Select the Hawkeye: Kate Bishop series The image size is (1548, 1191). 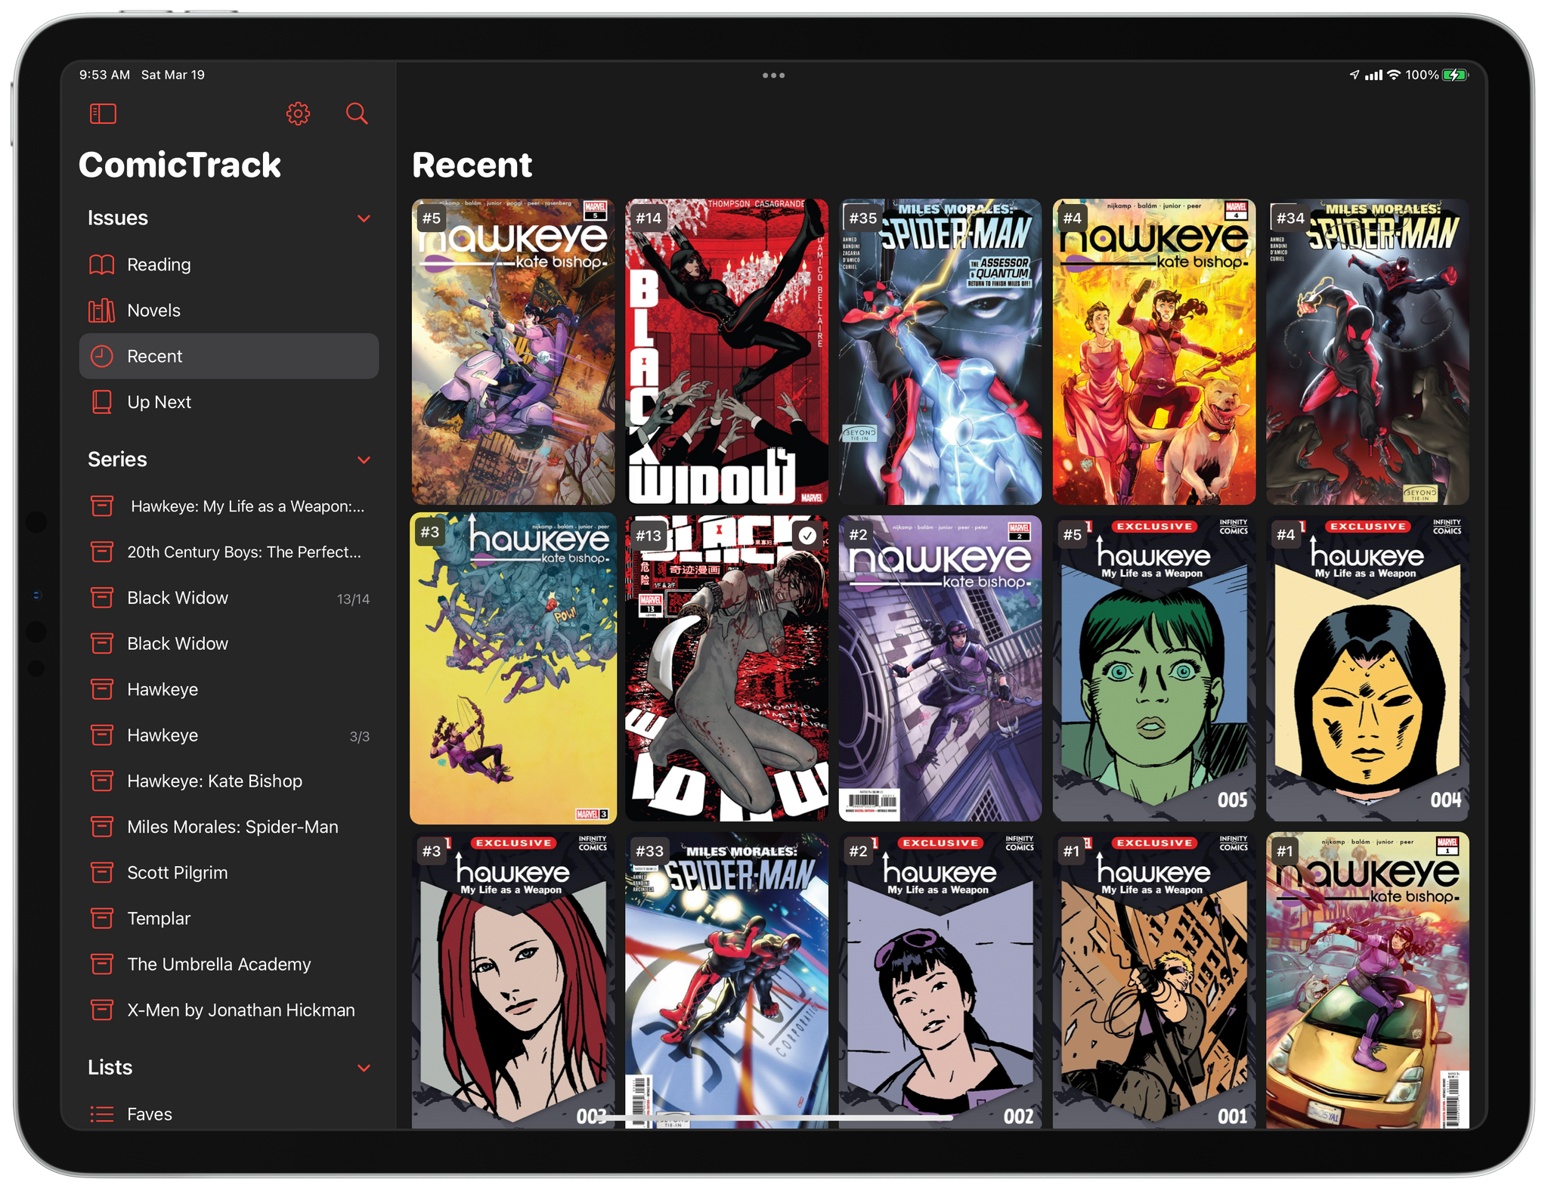click(x=229, y=781)
